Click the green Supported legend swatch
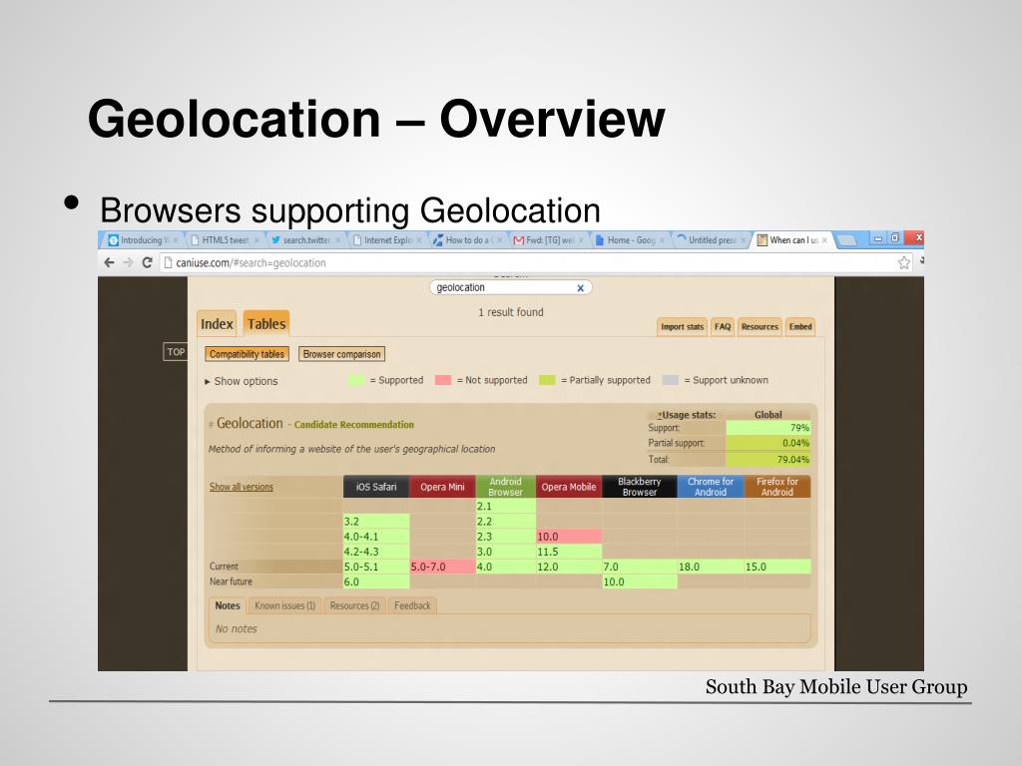Viewport: 1022px width, 766px height. (355, 380)
